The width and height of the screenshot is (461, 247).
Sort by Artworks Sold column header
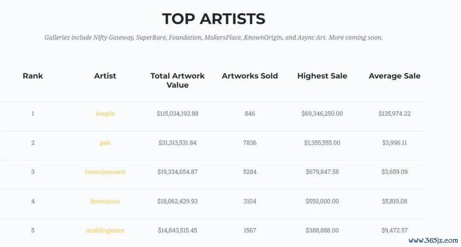click(250, 76)
